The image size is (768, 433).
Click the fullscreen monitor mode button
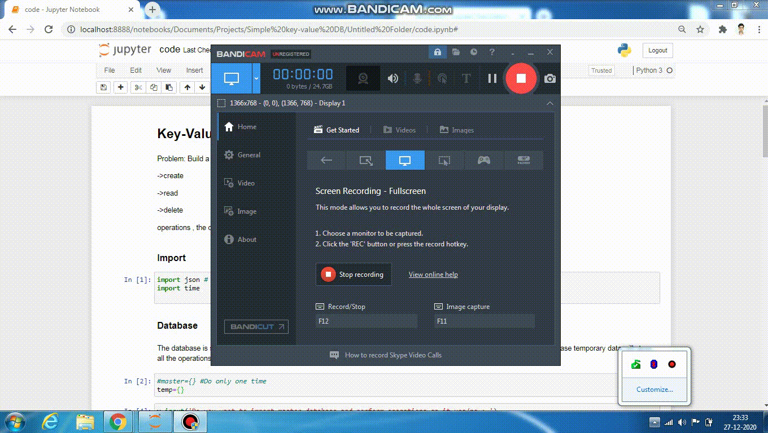[x=232, y=78]
